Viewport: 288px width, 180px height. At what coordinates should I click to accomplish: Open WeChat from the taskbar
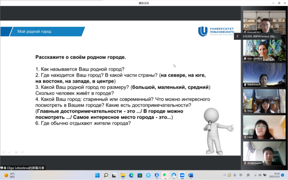coord(165,175)
